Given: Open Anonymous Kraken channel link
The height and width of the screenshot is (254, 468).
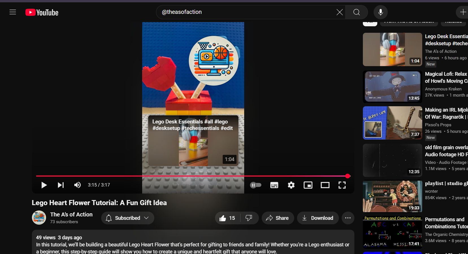Looking at the screenshot, I should click(443, 89).
